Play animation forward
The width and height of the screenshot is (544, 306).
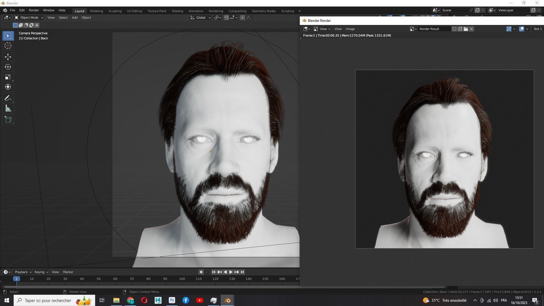[x=231, y=272]
